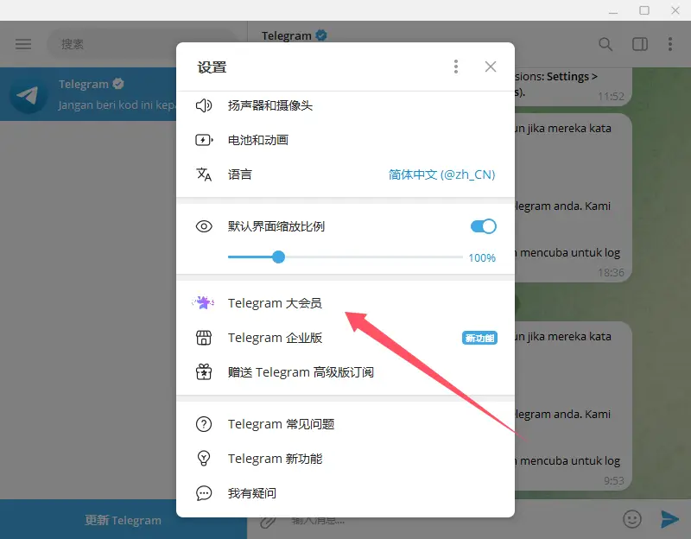The height and width of the screenshot is (539, 691).
Task: Open the emoji picker smiley icon
Action: point(632,518)
